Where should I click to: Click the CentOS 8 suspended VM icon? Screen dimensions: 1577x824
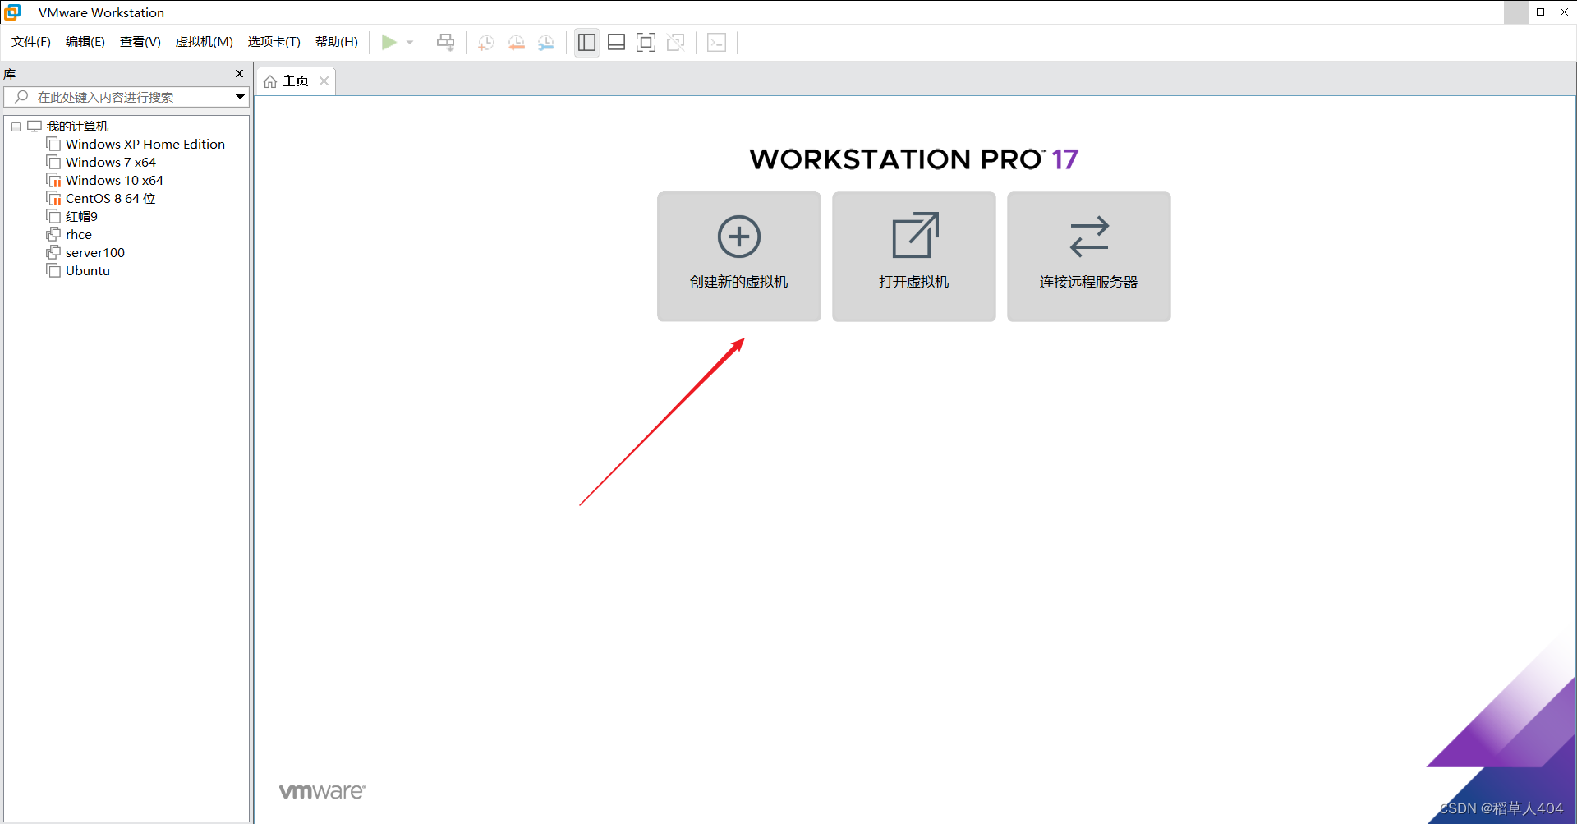click(x=53, y=199)
